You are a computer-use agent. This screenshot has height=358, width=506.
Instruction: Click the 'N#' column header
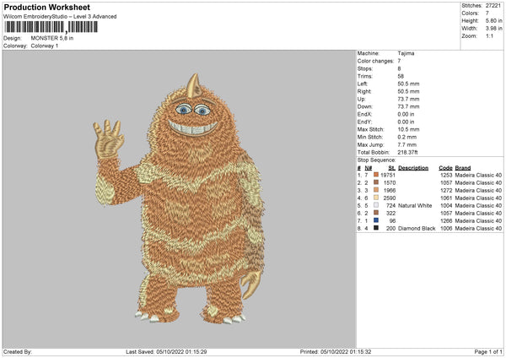click(x=369, y=168)
